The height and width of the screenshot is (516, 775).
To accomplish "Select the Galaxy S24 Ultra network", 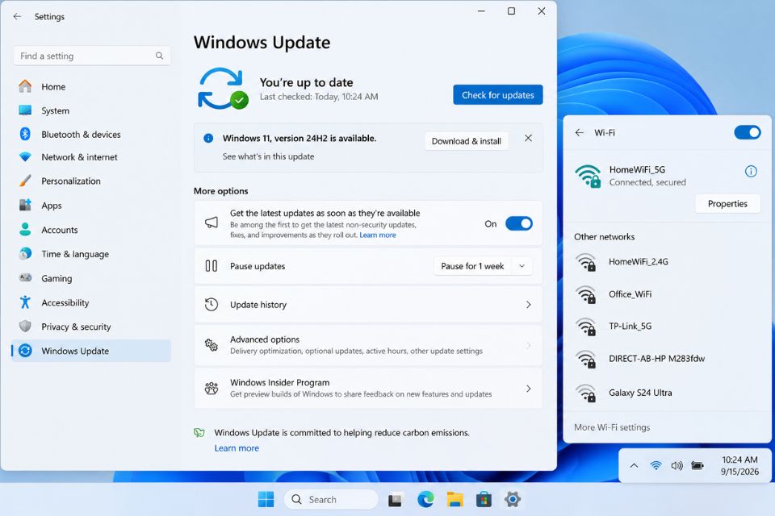I will pos(668,393).
